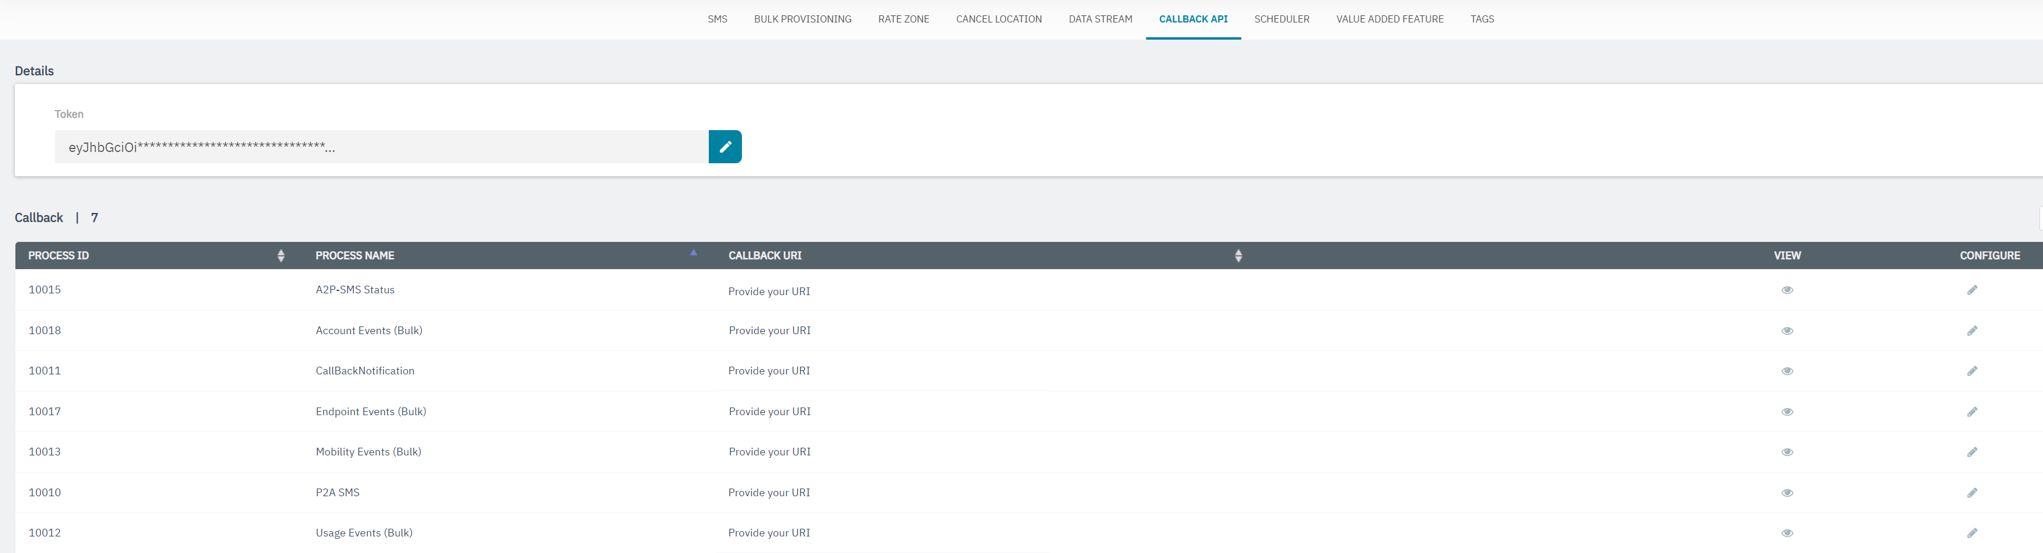
Task: Click configure pencil for Account Events (Bulk)
Action: [x=1971, y=331]
